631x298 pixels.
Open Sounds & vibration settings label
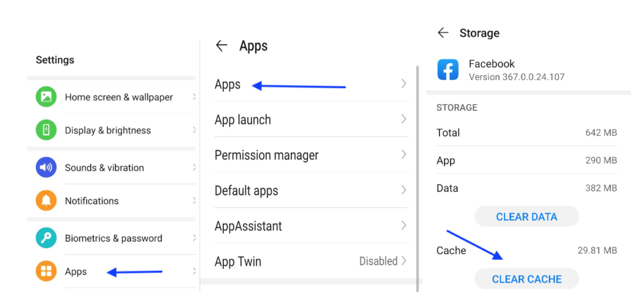click(104, 167)
